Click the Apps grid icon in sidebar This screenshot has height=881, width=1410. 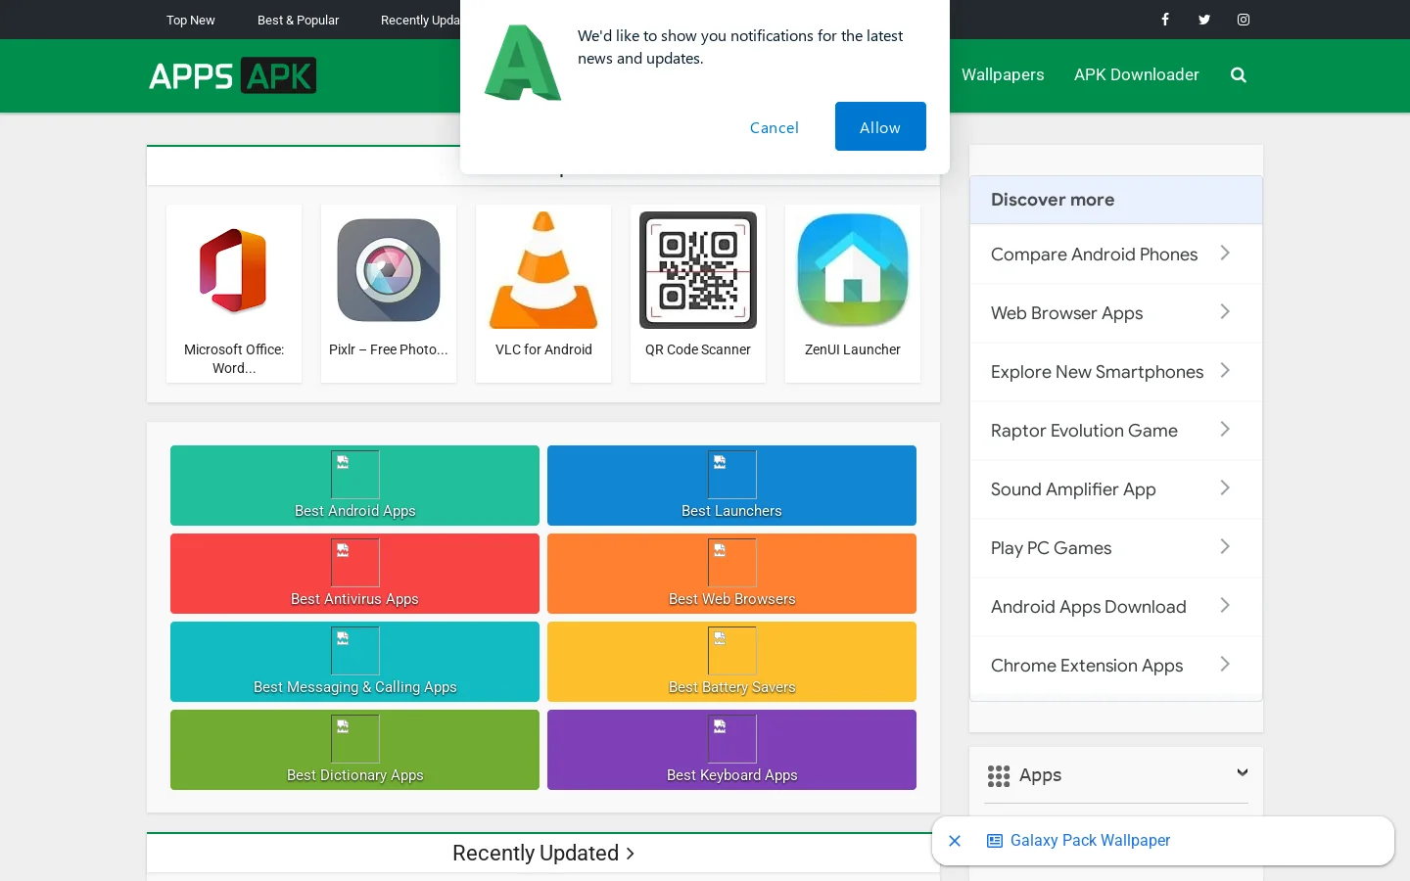pyautogui.click(x=999, y=776)
